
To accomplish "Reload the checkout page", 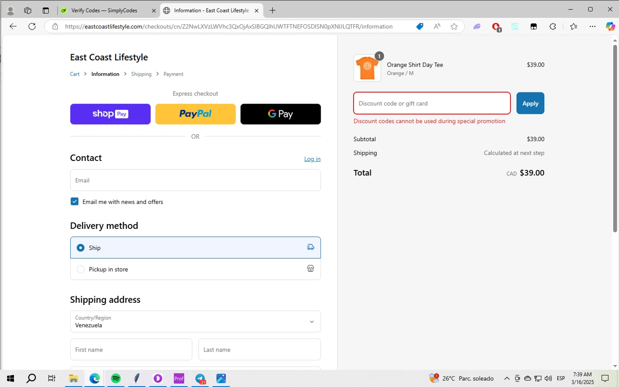I will click(x=32, y=26).
